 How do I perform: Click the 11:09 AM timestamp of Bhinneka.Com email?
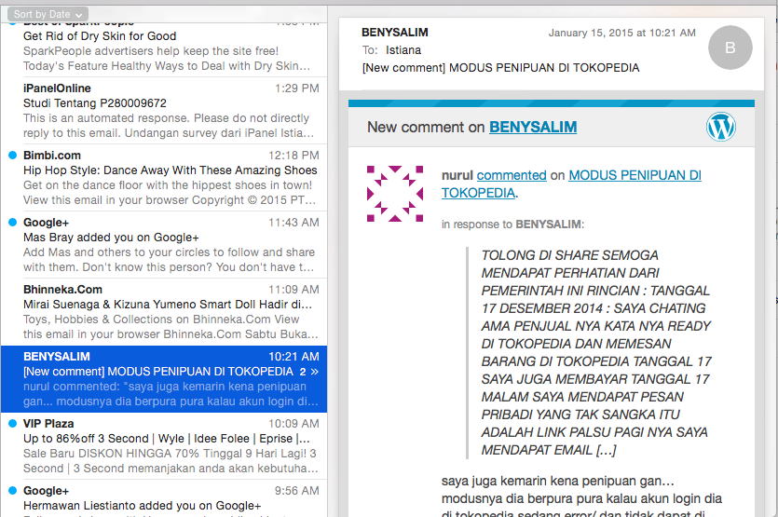293,290
